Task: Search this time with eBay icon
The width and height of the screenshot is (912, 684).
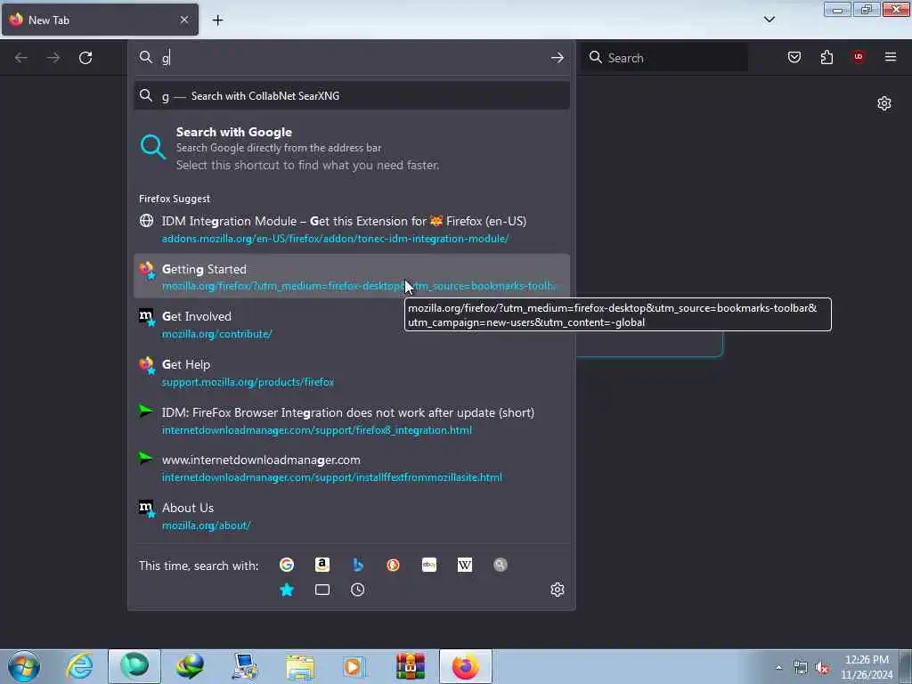Action: [x=429, y=565]
